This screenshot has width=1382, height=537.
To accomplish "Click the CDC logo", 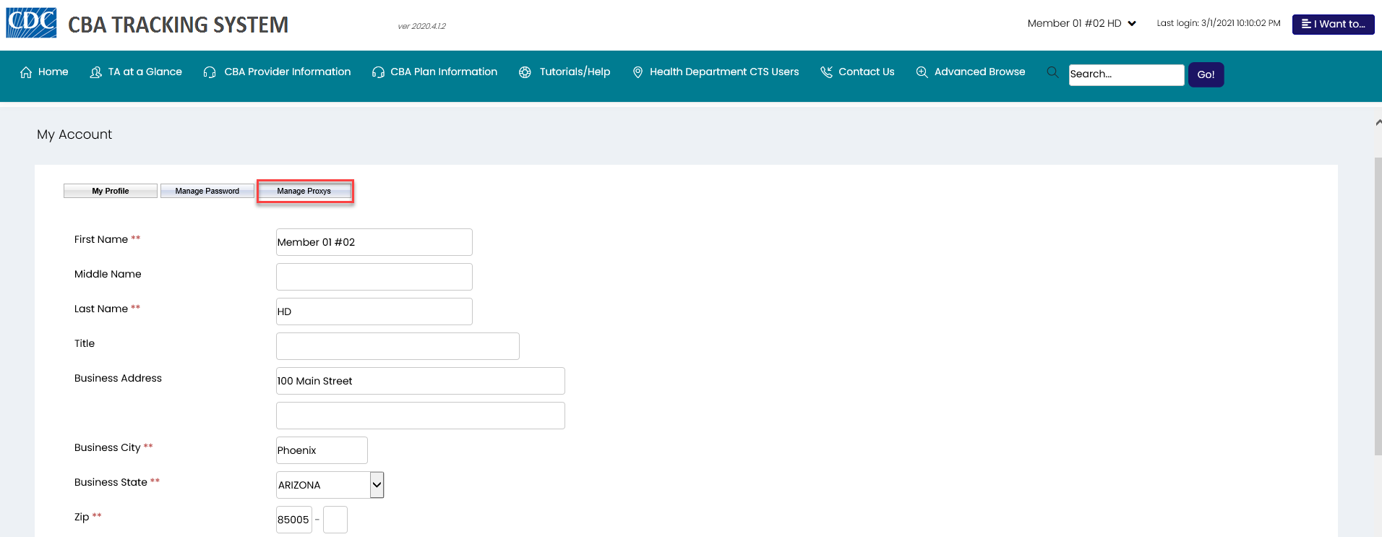I will click(31, 23).
